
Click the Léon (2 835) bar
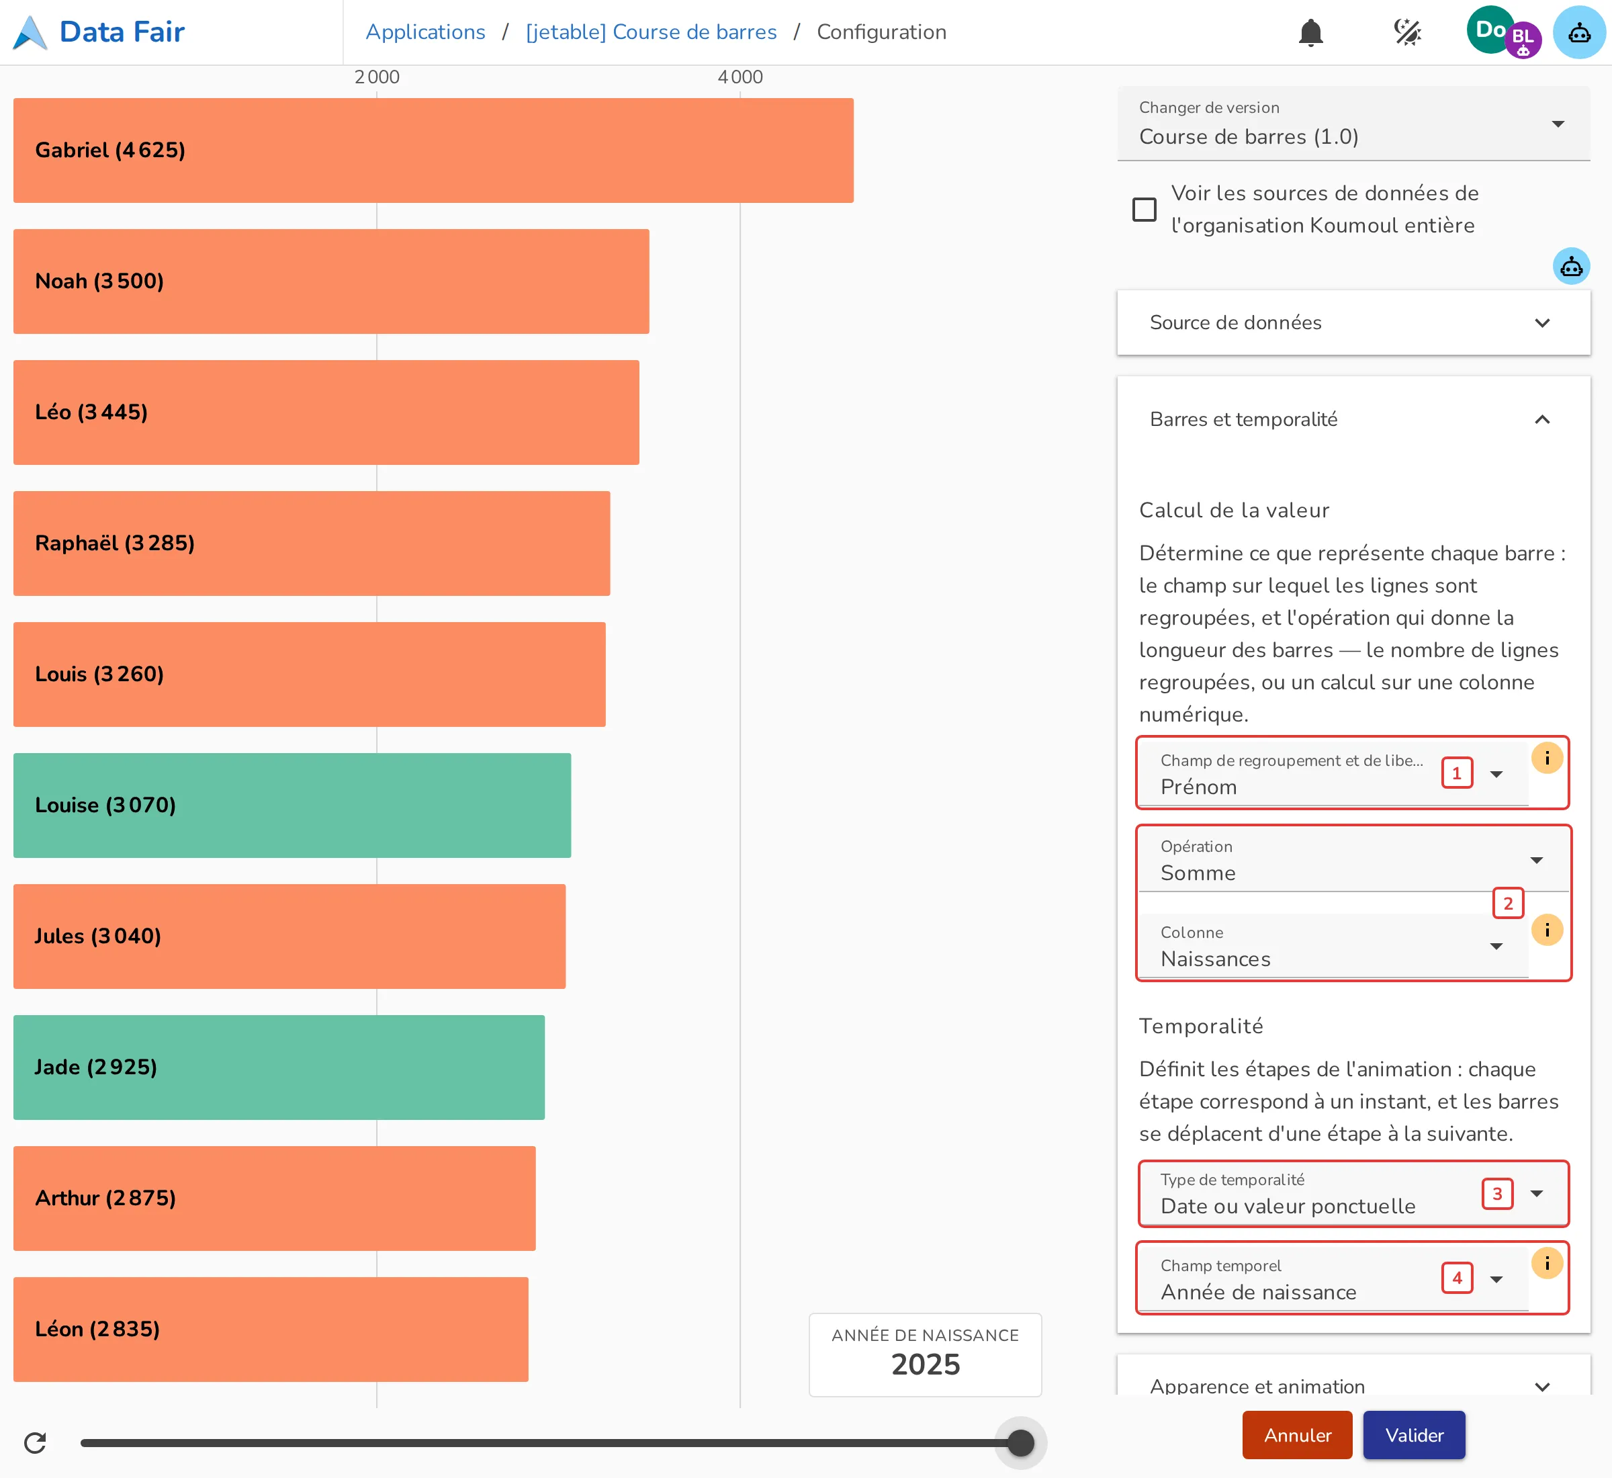click(x=271, y=1330)
